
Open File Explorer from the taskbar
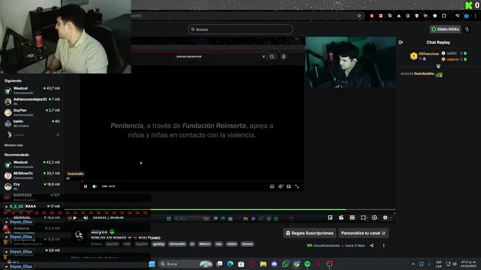tap(263, 264)
